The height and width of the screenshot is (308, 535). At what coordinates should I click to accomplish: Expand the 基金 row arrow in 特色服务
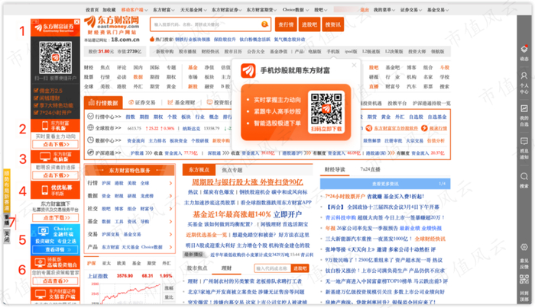point(170,222)
